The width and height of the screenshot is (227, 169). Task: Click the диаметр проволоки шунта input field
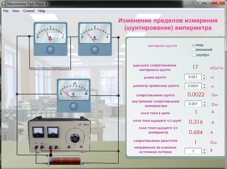(x=193, y=86)
